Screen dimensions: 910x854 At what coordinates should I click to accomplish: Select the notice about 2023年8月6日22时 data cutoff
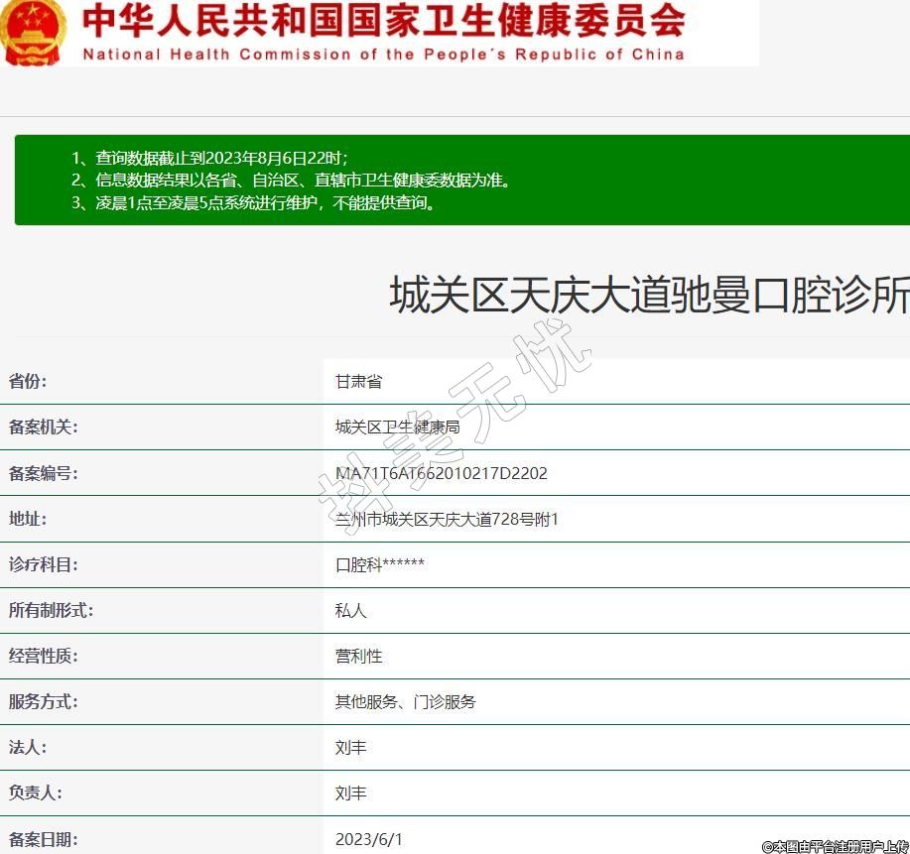point(209,158)
